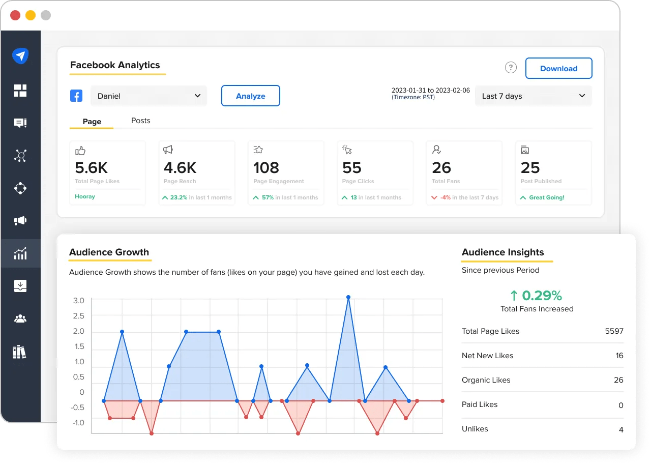Switch to the Posts tab
Screen dimensions: 651x465
(140, 121)
